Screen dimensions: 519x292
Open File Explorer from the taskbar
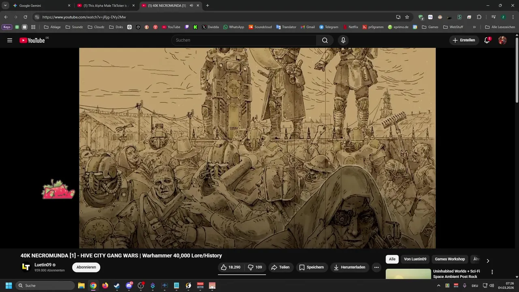pos(81,286)
